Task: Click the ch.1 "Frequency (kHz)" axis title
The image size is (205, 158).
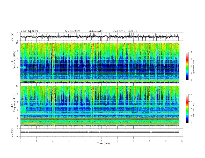Action: [14, 59]
